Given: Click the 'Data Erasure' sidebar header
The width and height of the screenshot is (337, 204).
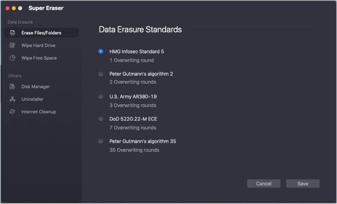Looking at the screenshot, I should [20, 22].
